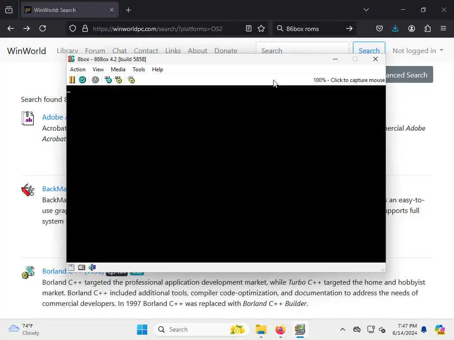Open the Action menu in 86Box
454x340 pixels.
(x=78, y=70)
